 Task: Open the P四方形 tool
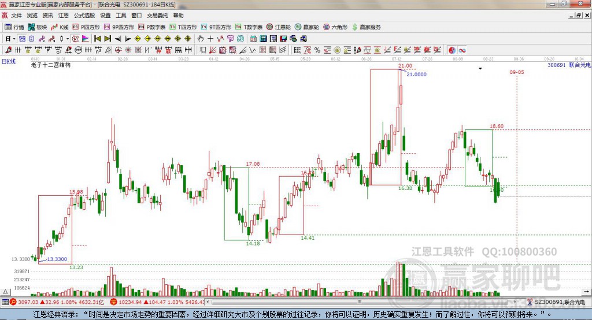86,27
